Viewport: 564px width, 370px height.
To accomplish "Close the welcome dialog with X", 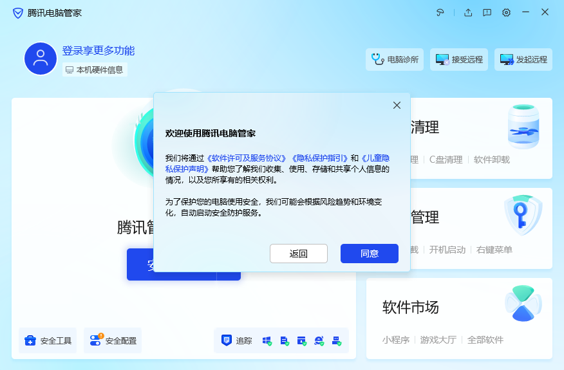I will pyautogui.click(x=397, y=106).
